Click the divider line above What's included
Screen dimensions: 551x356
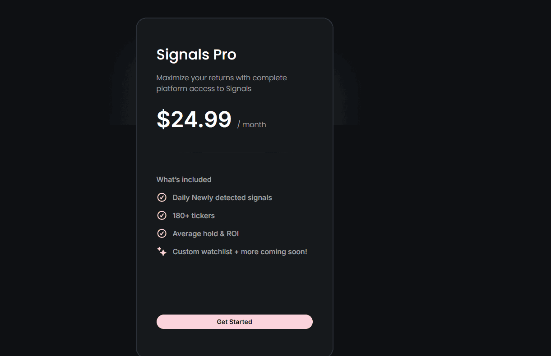[x=234, y=152]
